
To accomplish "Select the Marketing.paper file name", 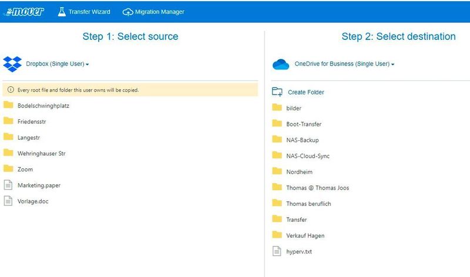I will 39,185.
